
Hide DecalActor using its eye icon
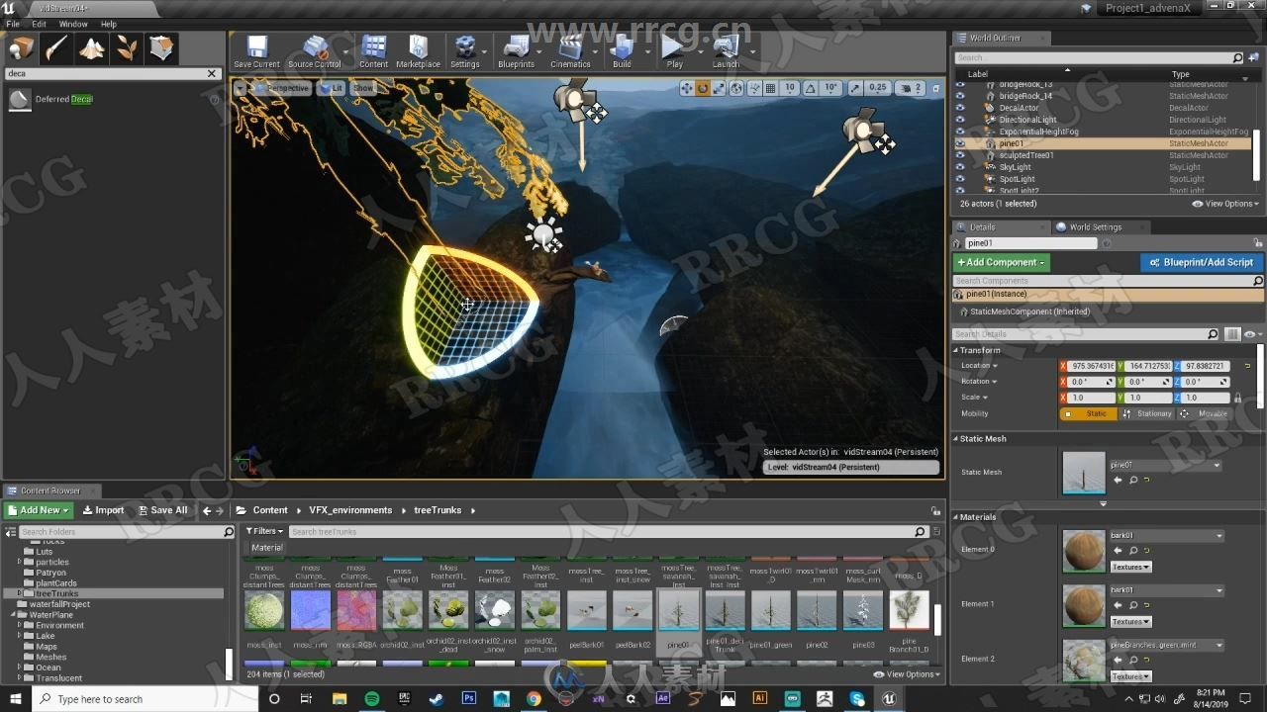(959, 108)
